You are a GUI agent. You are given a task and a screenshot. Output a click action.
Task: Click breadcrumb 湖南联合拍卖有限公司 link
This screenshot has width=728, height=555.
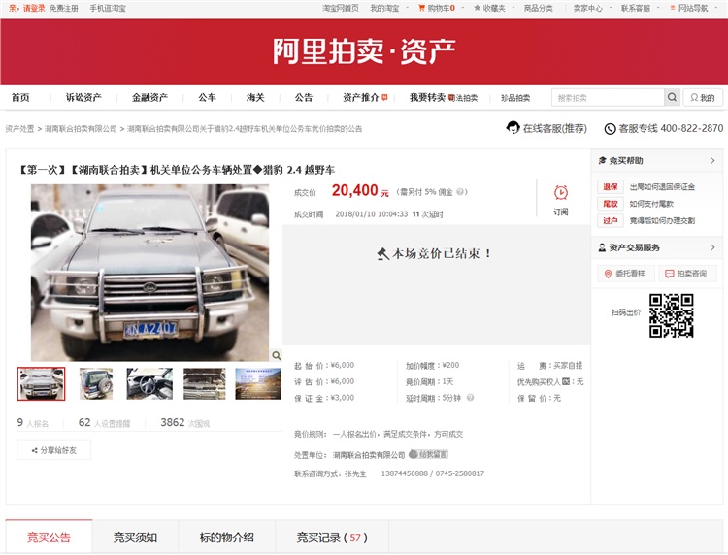pos(81,128)
